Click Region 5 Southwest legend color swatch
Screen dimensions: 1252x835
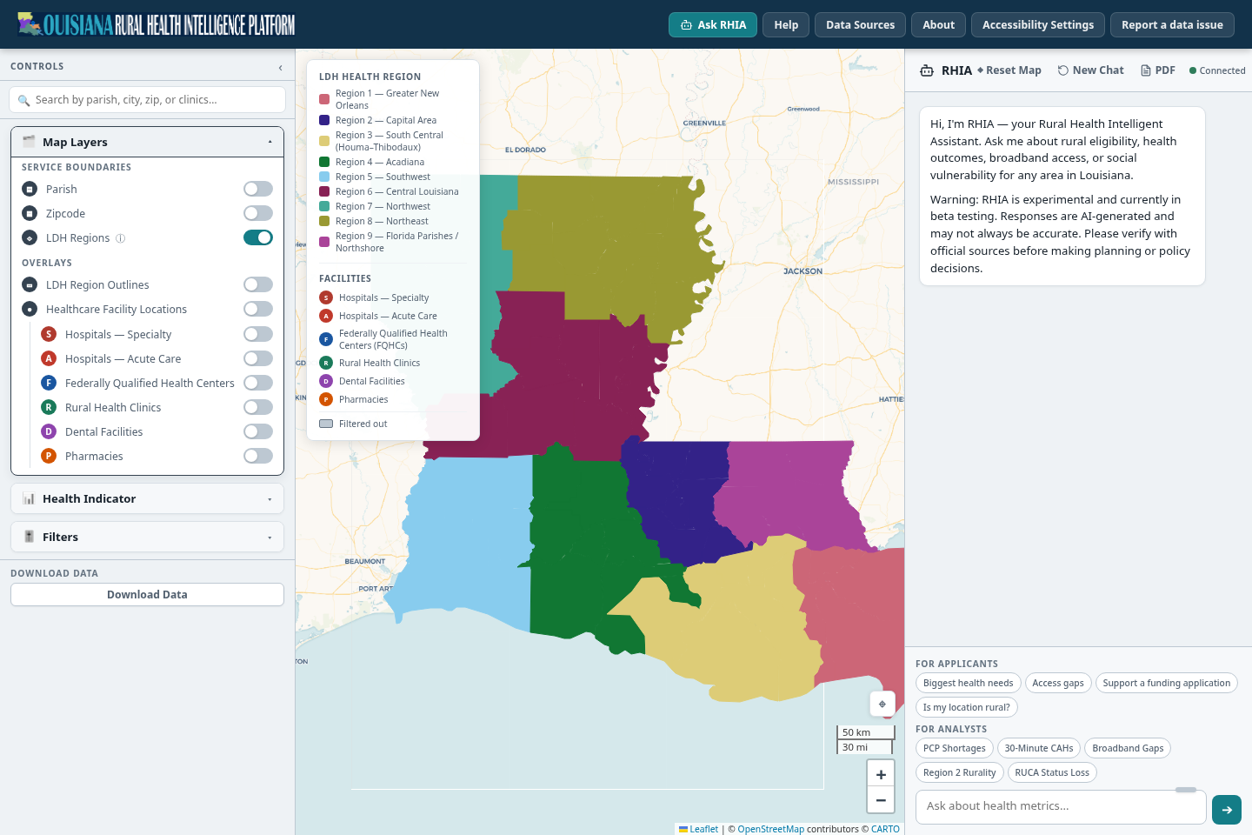324,177
